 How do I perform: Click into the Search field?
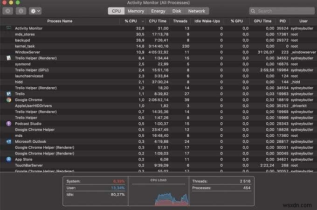282,11
